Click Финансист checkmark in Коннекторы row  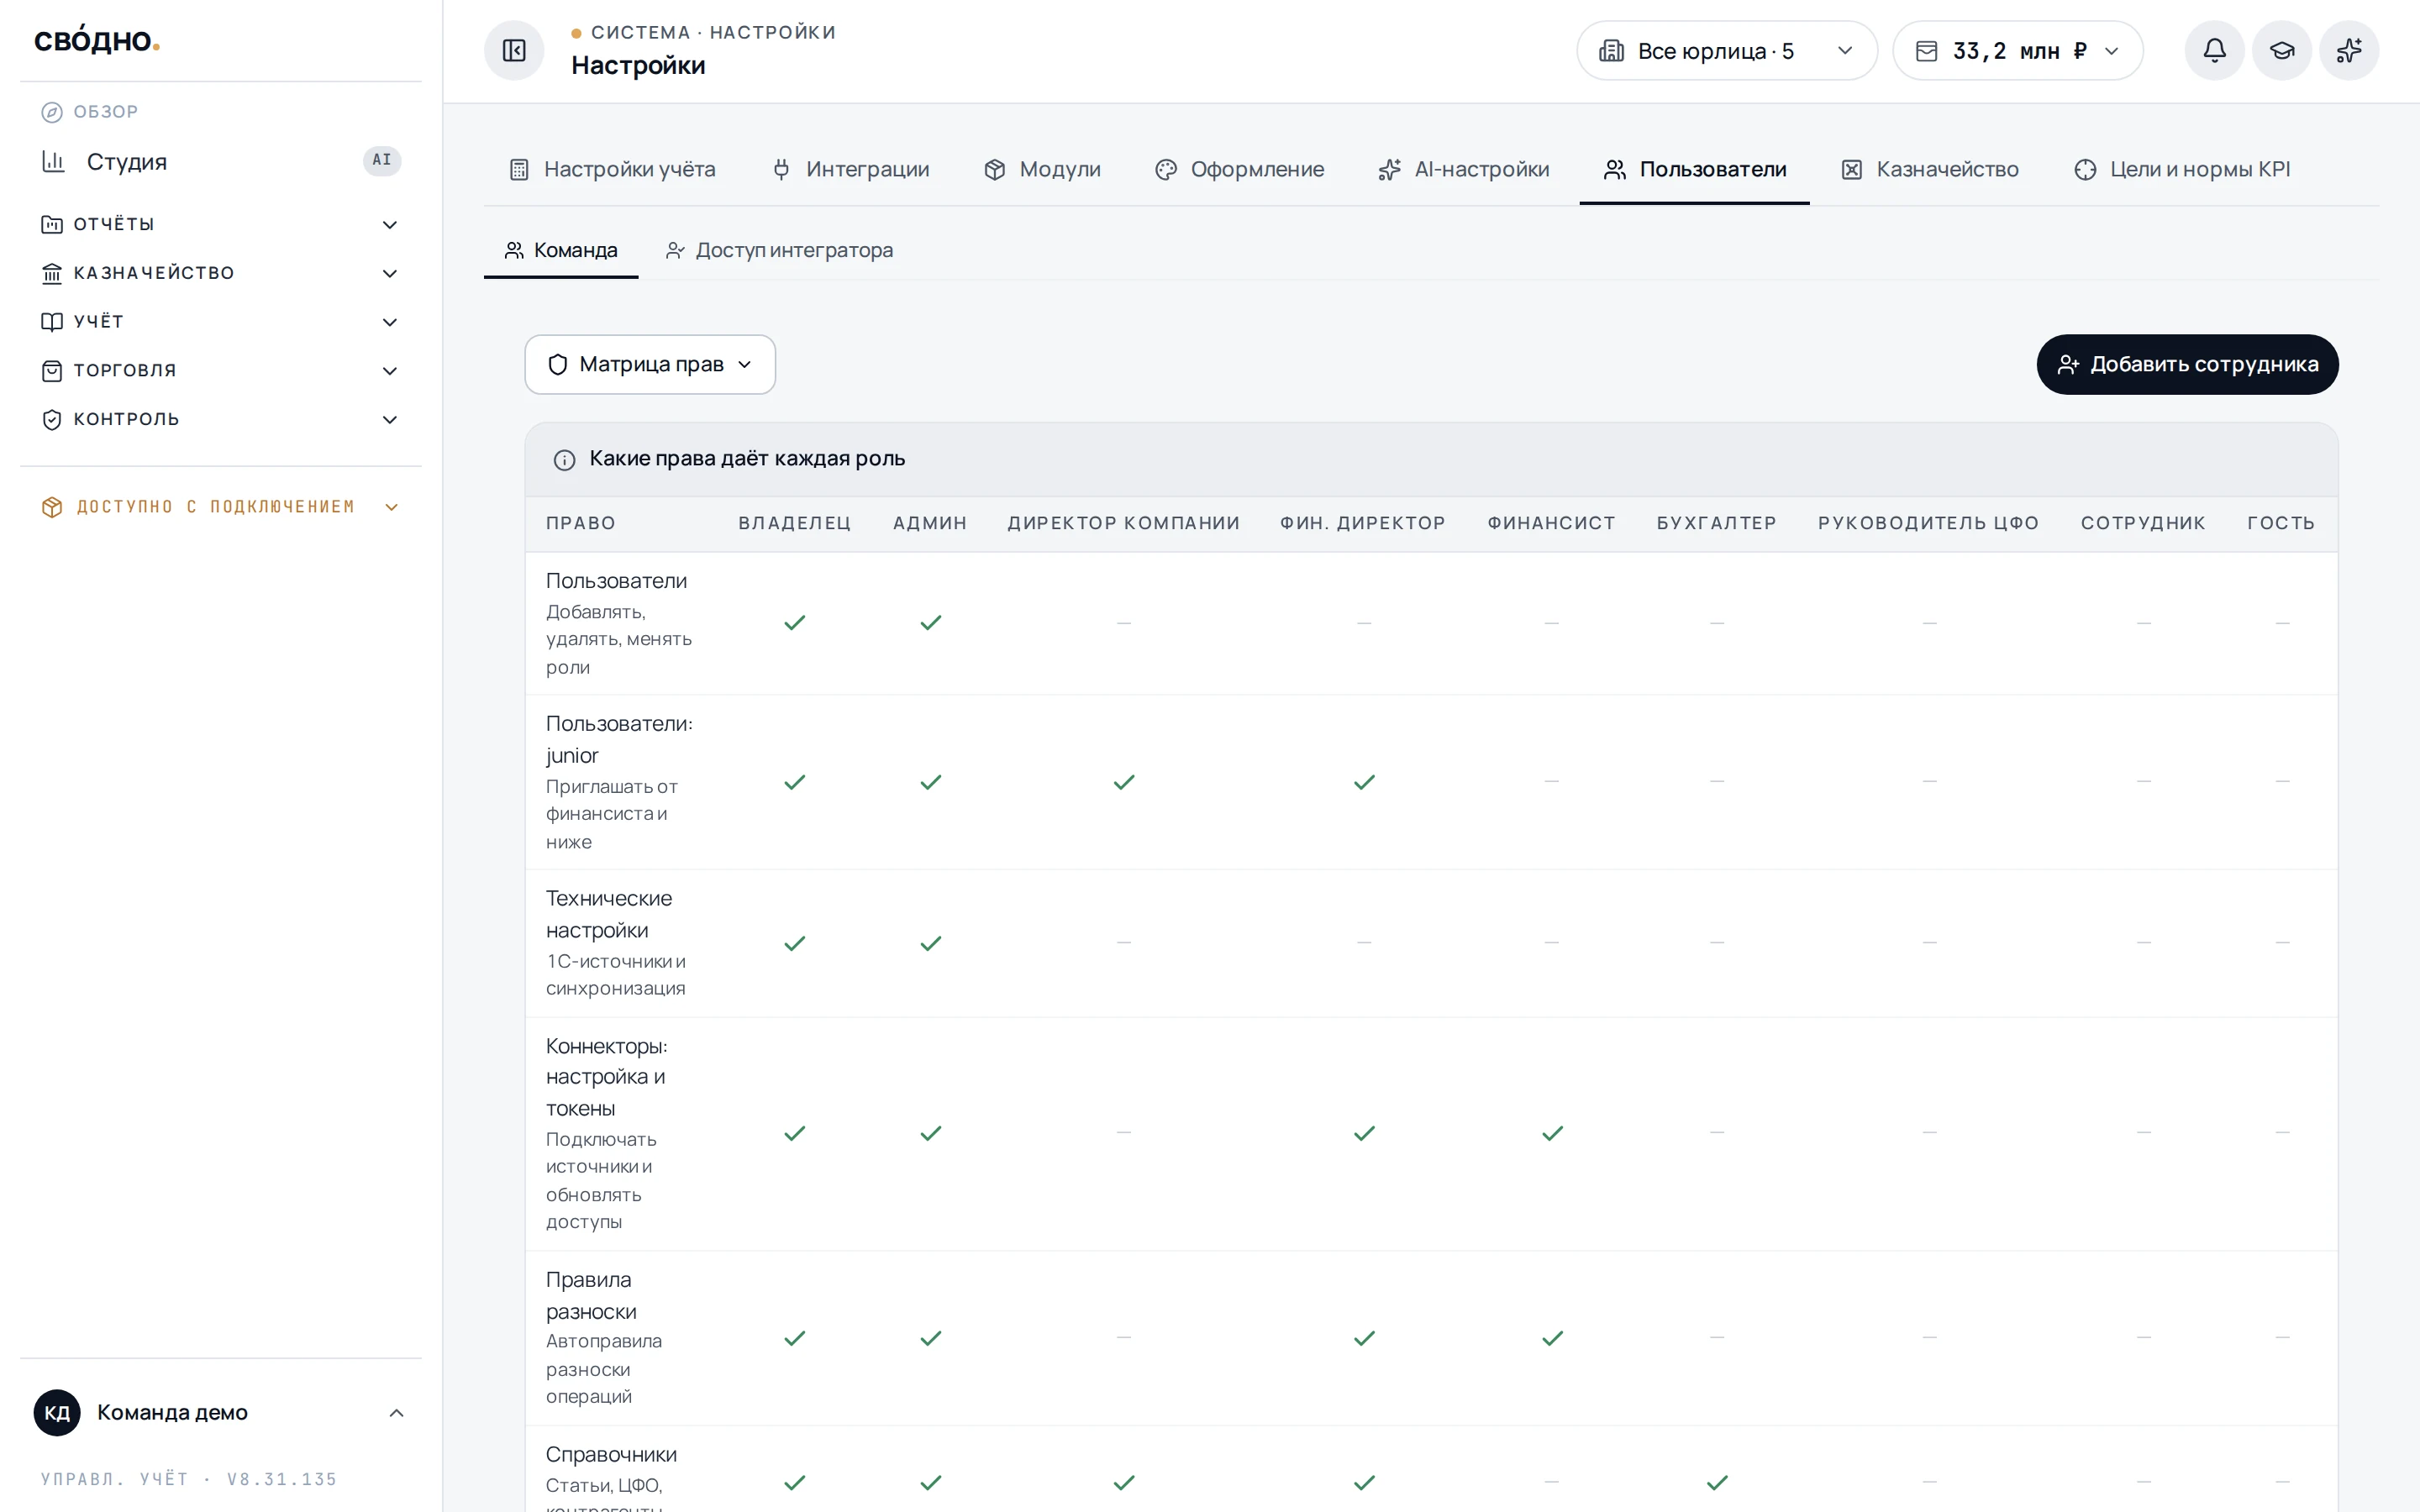tap(1552, 1133)
